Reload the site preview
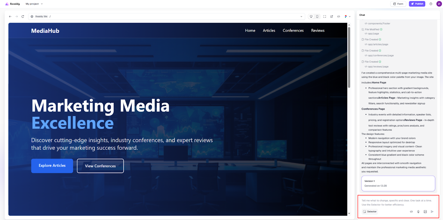 23,17
